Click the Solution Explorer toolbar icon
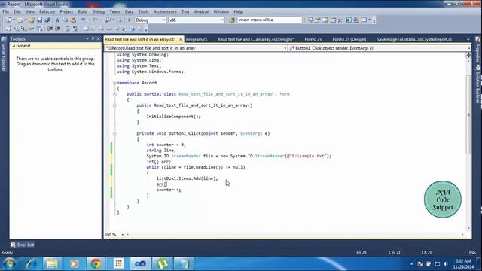 pos(310,20)
